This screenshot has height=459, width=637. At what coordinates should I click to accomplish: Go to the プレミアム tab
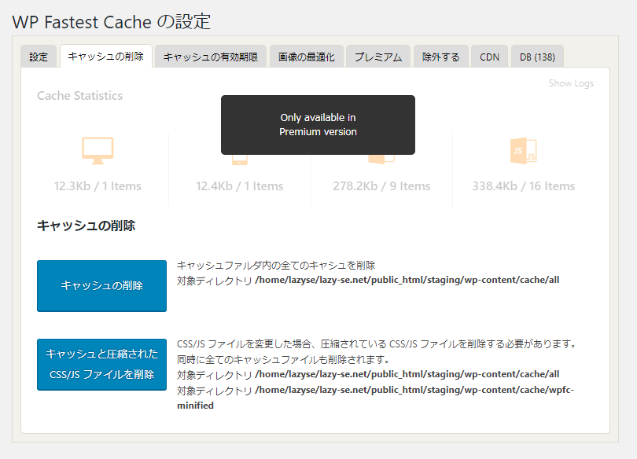click(x=378, y=57)
